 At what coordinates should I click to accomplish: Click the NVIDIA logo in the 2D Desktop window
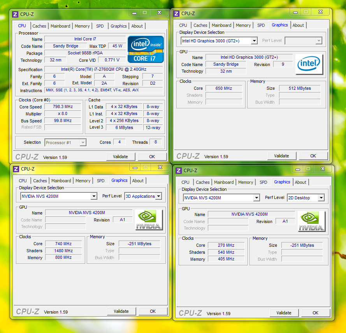click(311, 221)
